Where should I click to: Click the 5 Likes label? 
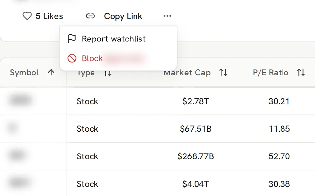coord(49,16)
